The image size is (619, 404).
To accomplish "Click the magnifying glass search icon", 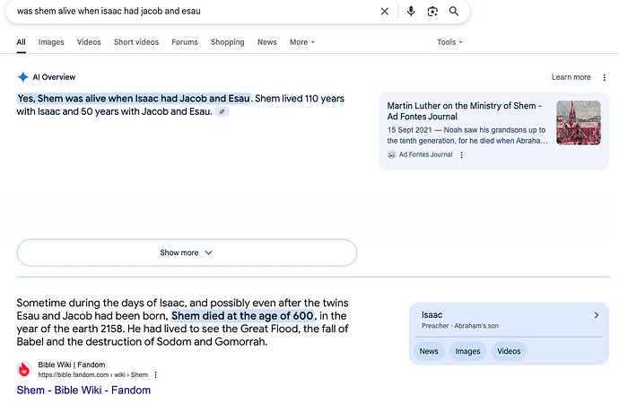I will click(x=454, y=11).
